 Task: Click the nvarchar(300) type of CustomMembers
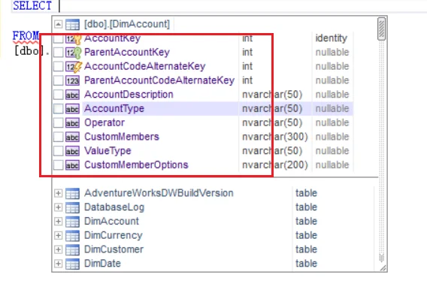[275, 137]
